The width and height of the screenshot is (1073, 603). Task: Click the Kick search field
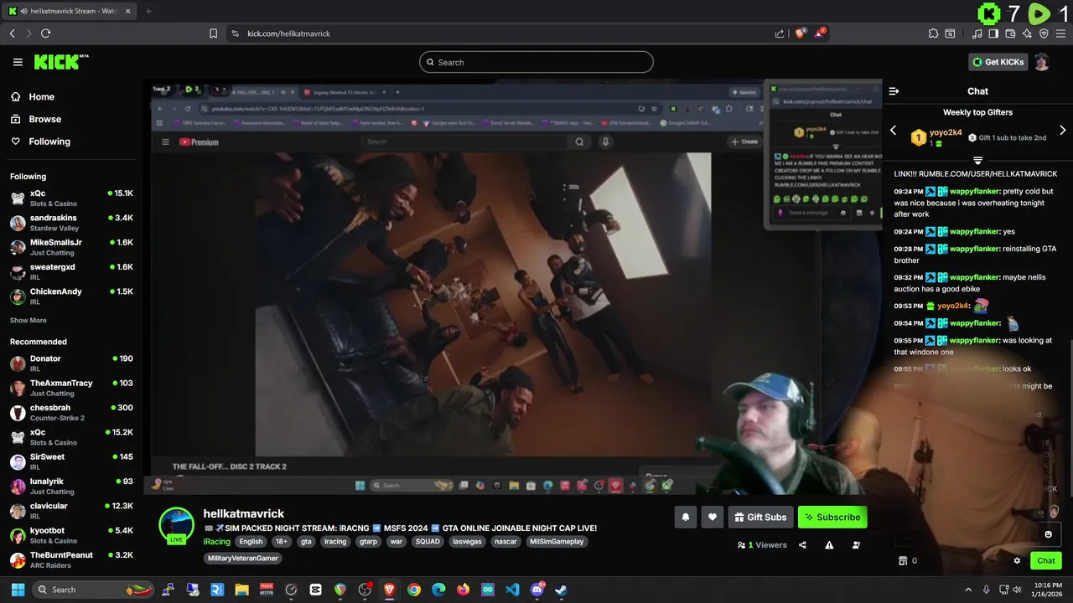536,62
